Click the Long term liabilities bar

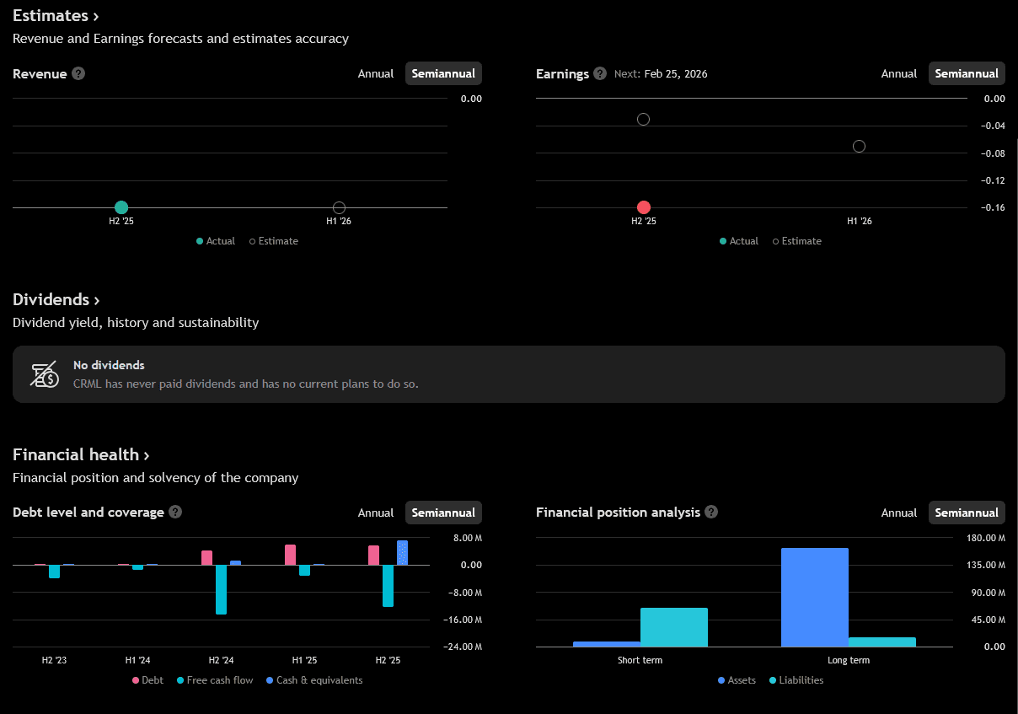click(882, 642)
